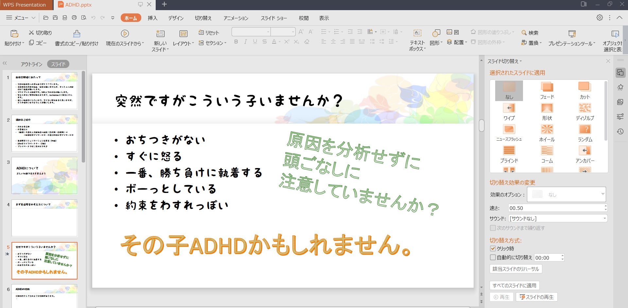The image size is (628, 308).
Task: Click the 書式のコピー/貼り付け format painter
Action: (77, 34)
